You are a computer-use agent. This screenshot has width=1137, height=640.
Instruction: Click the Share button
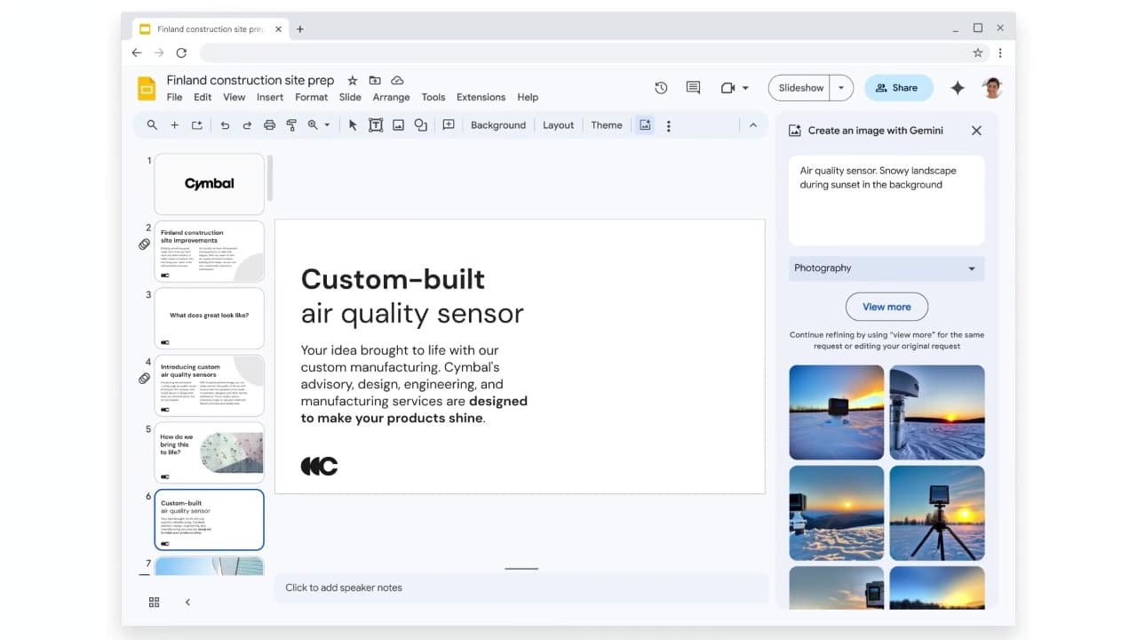pyautogui.click(x=898, y=88)
